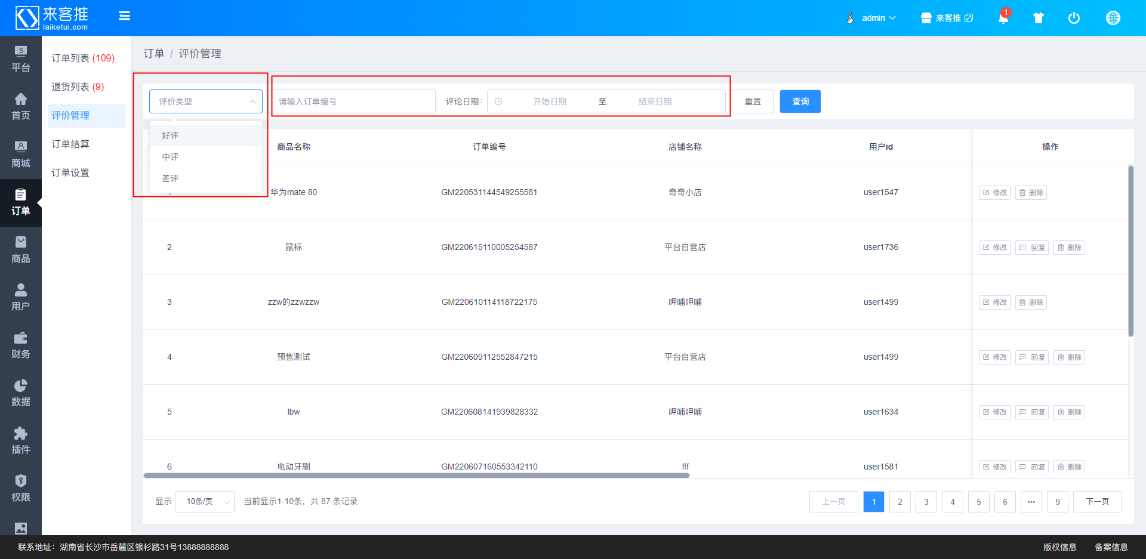
Task: Click 订单 breadcrumb link
Action: coord(153,54)
